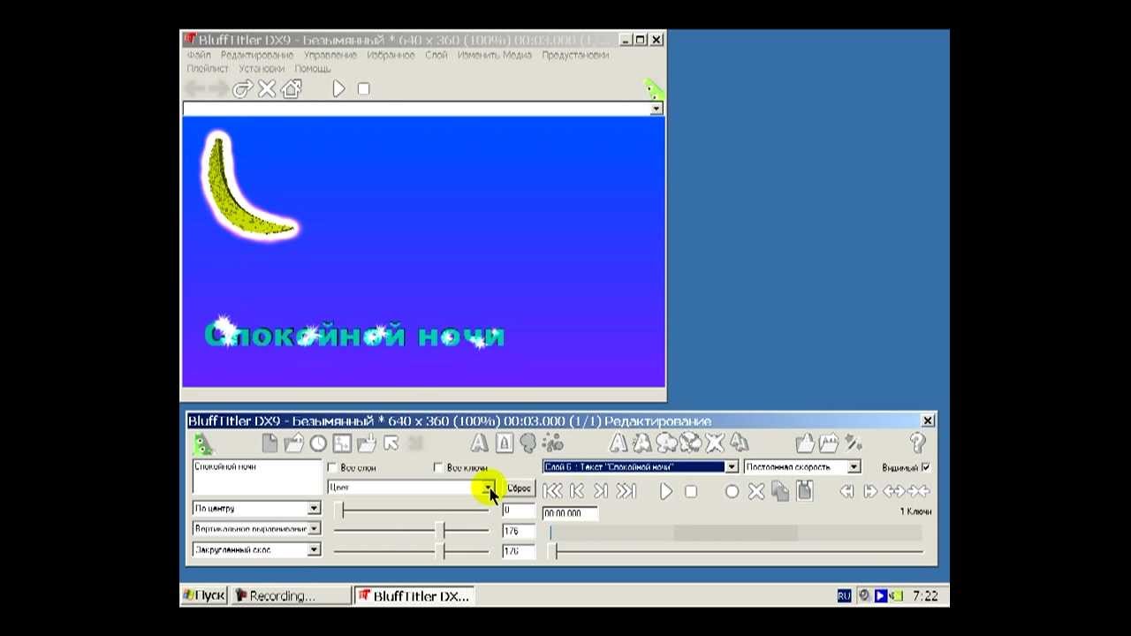Click the second property slider beside value 176
1131x636 pixels.
pos(411,530)
